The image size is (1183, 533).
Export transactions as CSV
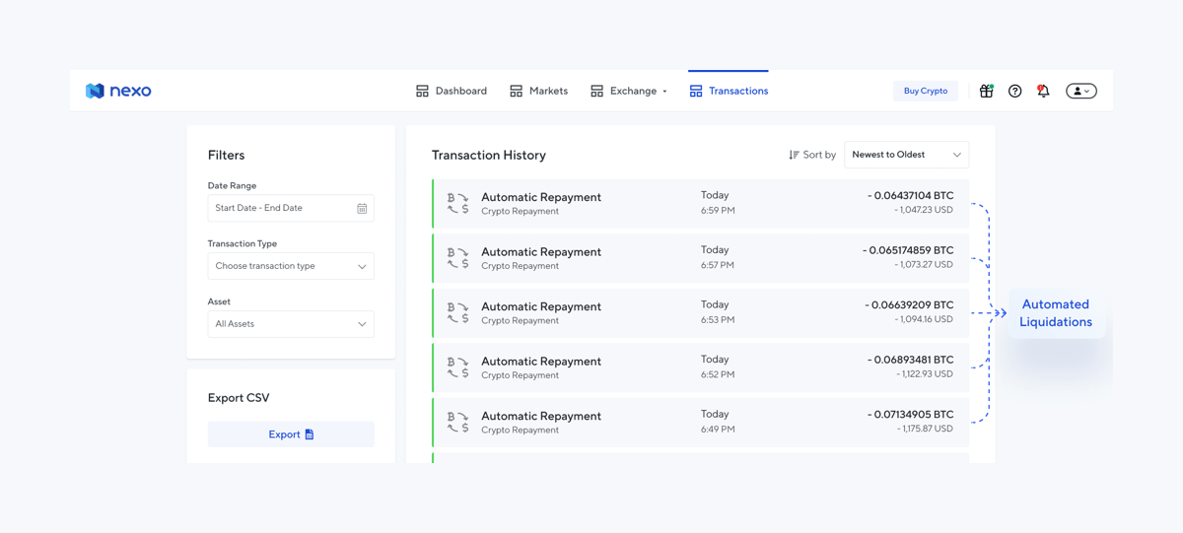(291, 434)
